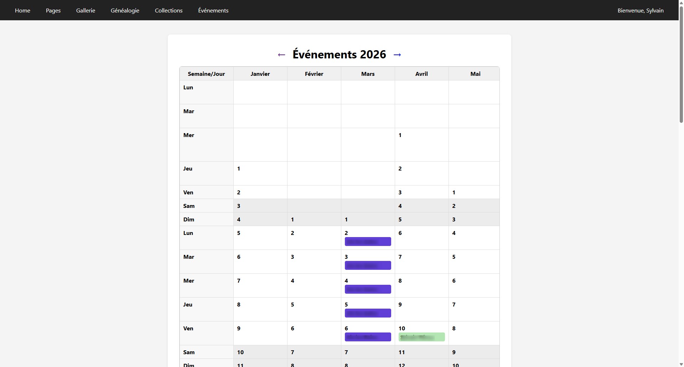
Task: Click the Mars column header
Action: (368, 74)
